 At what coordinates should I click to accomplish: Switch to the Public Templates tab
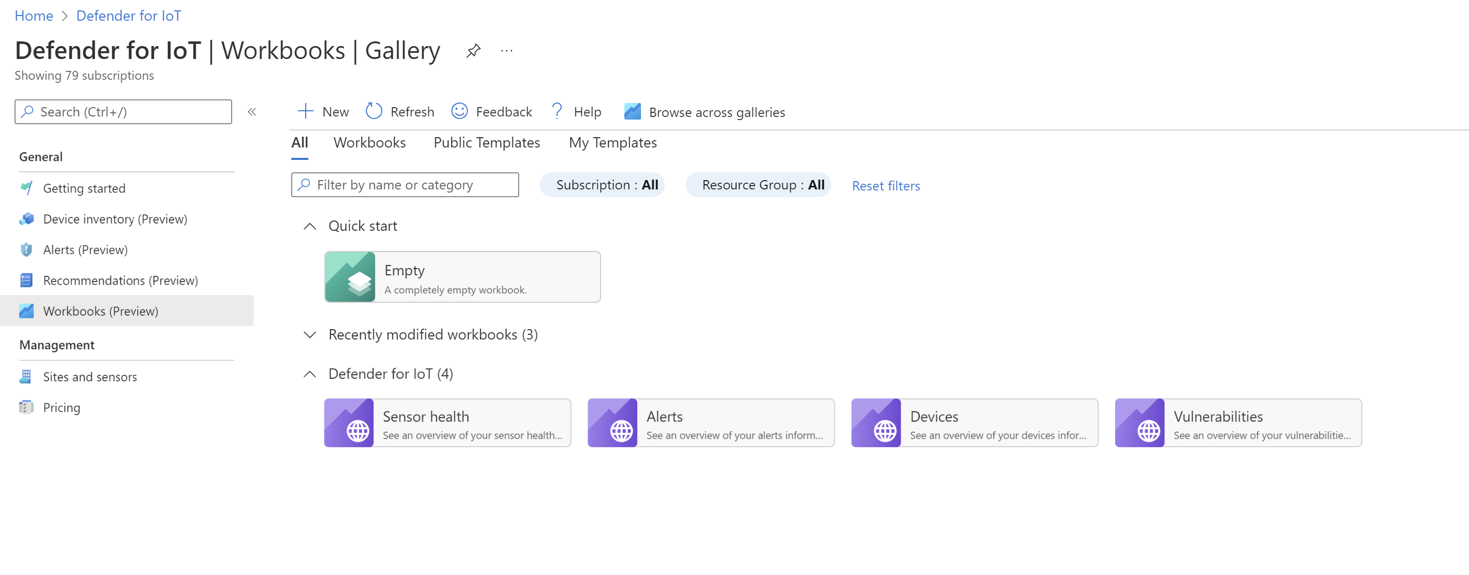click(x=486, y=142)
